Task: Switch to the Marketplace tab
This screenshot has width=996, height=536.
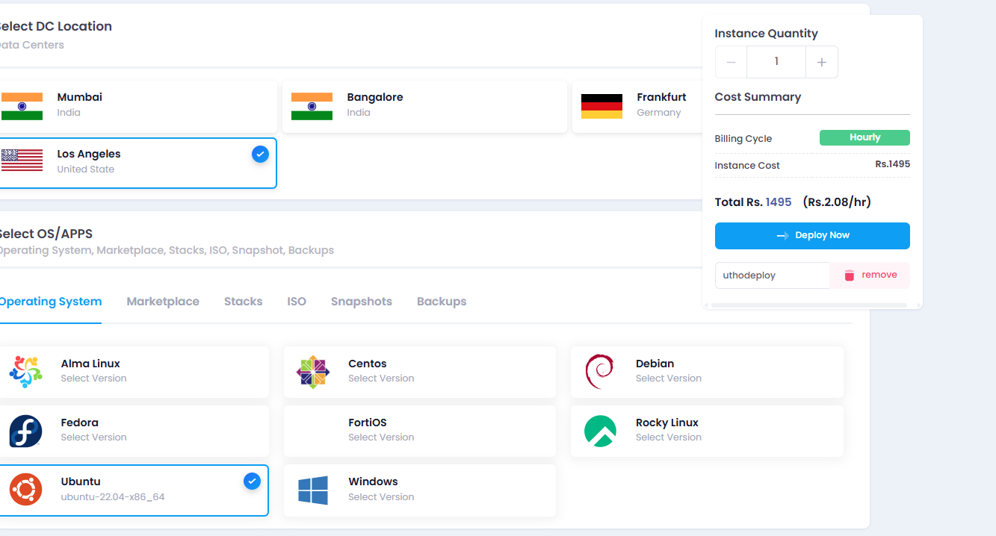Action: pyautogui.click(x=163, y=302)
